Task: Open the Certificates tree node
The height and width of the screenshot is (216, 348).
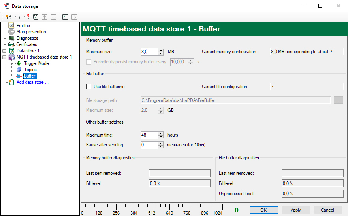Action: point(26,44)
